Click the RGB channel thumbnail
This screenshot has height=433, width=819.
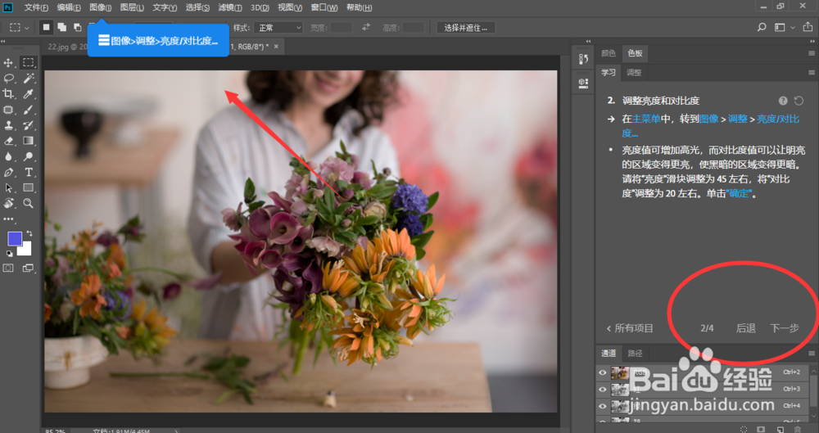(620, 372)
